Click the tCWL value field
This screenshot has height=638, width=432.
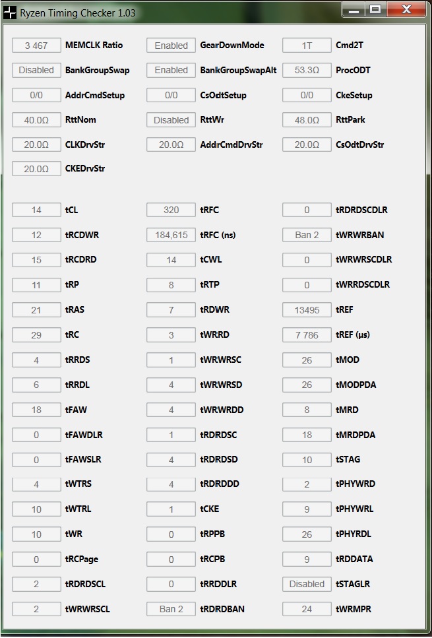(171, 260)
